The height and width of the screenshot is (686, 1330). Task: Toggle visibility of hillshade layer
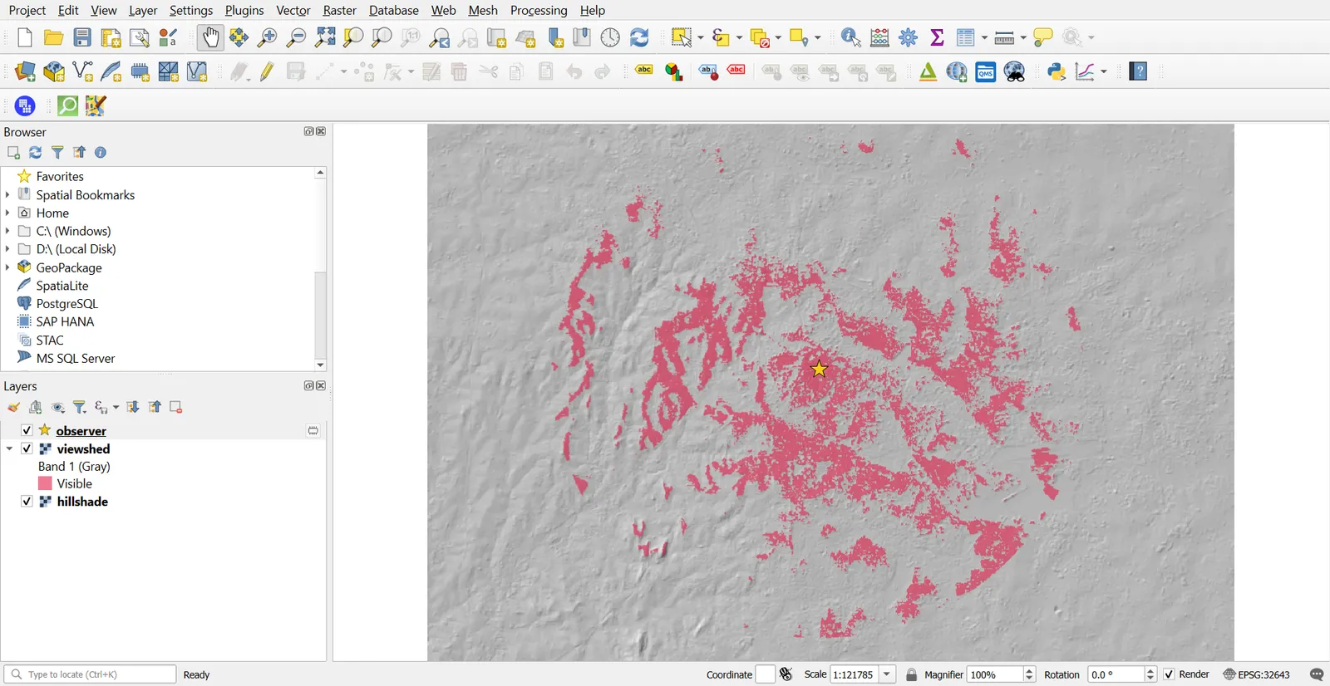click(x=27, y=502)
